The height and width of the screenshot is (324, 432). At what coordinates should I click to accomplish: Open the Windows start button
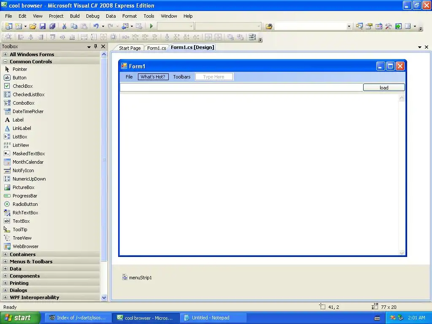coord(20,318)
